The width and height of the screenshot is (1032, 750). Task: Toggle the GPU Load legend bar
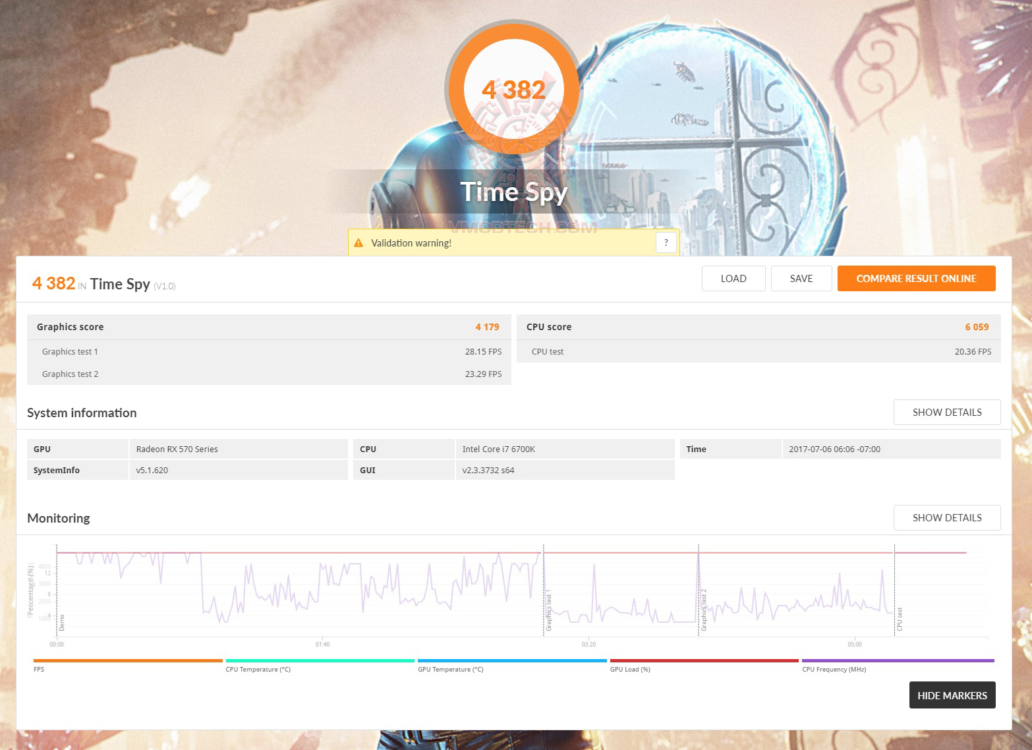[x=704, y=660]
